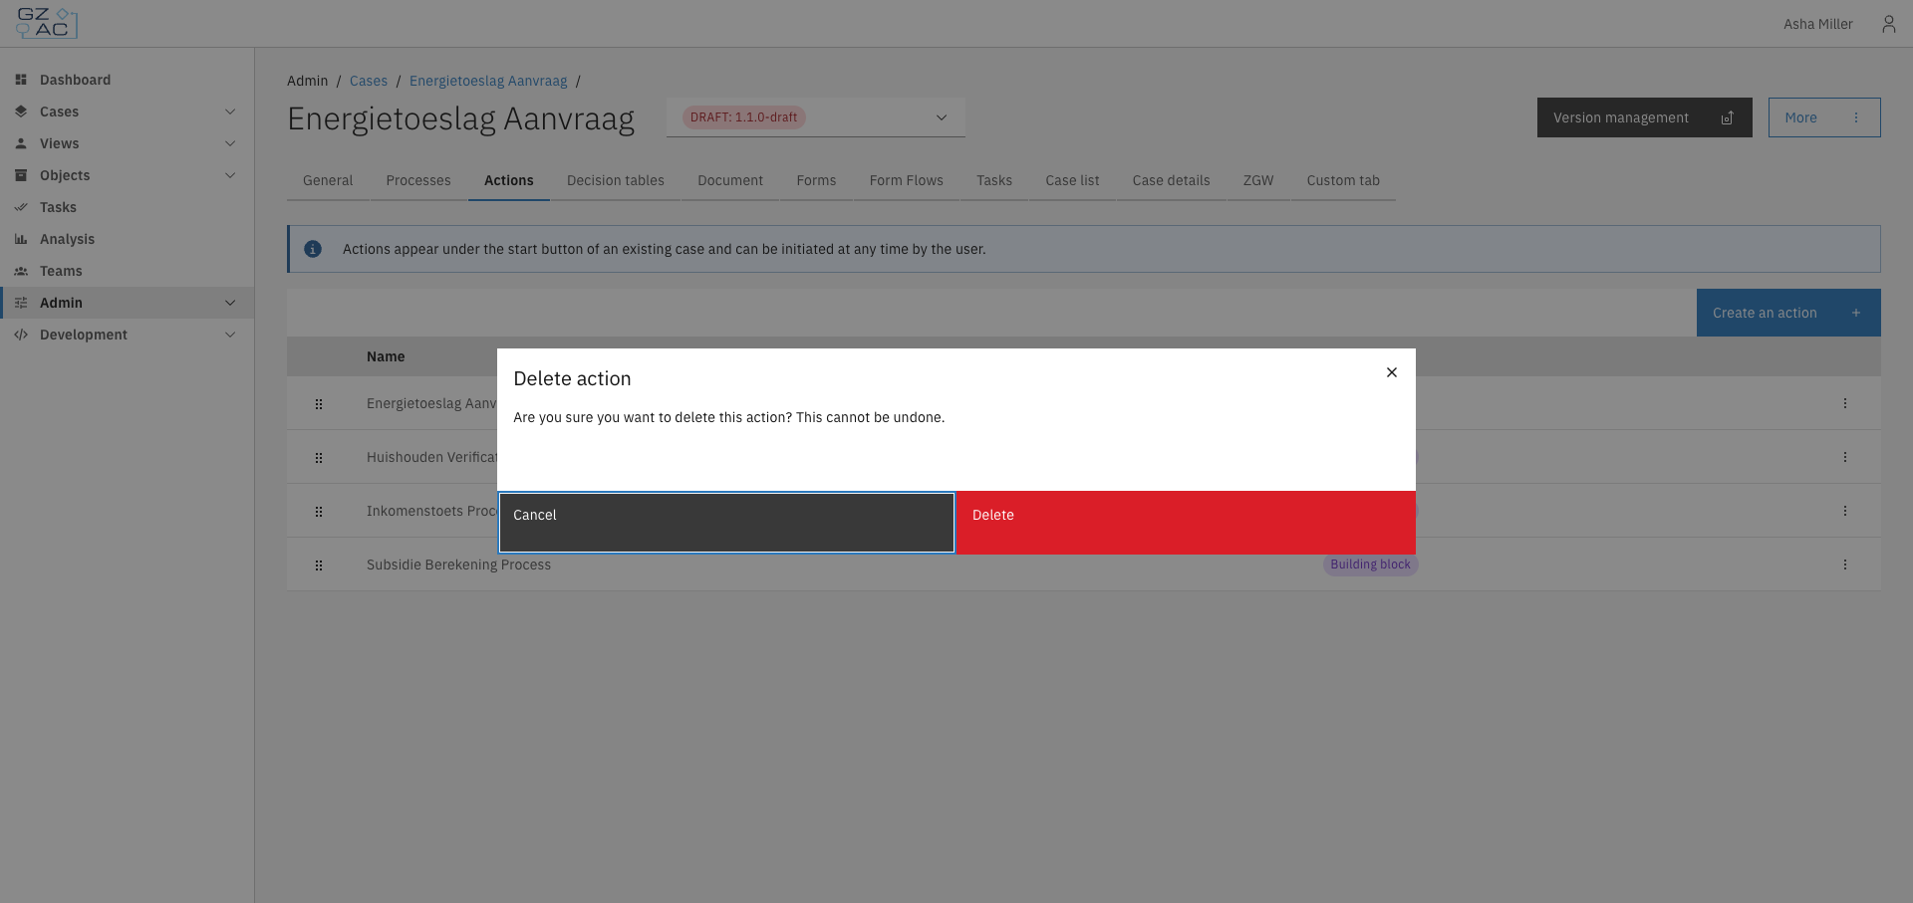Click the Analysis chart sidebar icon

pyautogui.click(x=21, y=239)
